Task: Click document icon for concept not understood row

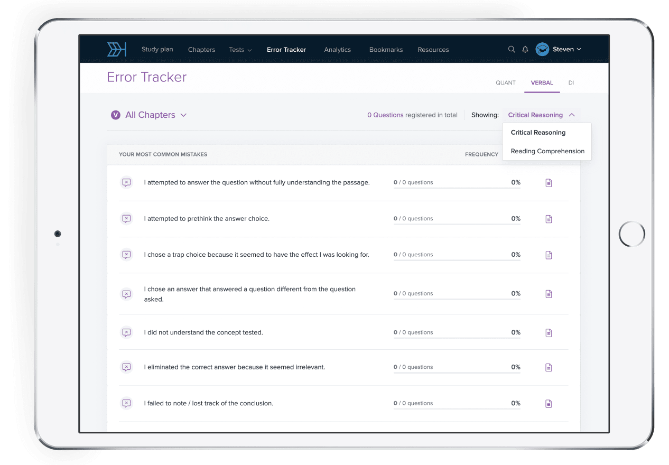Action: (549, 333)
